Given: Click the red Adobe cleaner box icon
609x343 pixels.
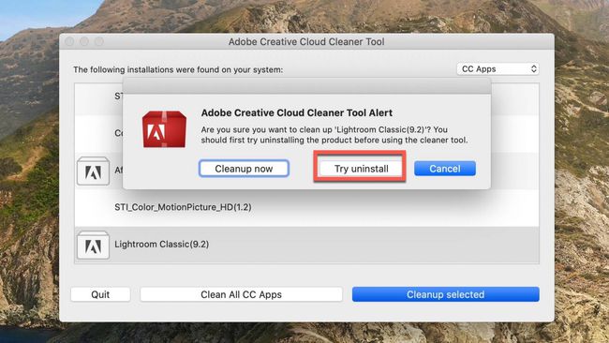Looking at the screenshot, I should pos(164,129).
